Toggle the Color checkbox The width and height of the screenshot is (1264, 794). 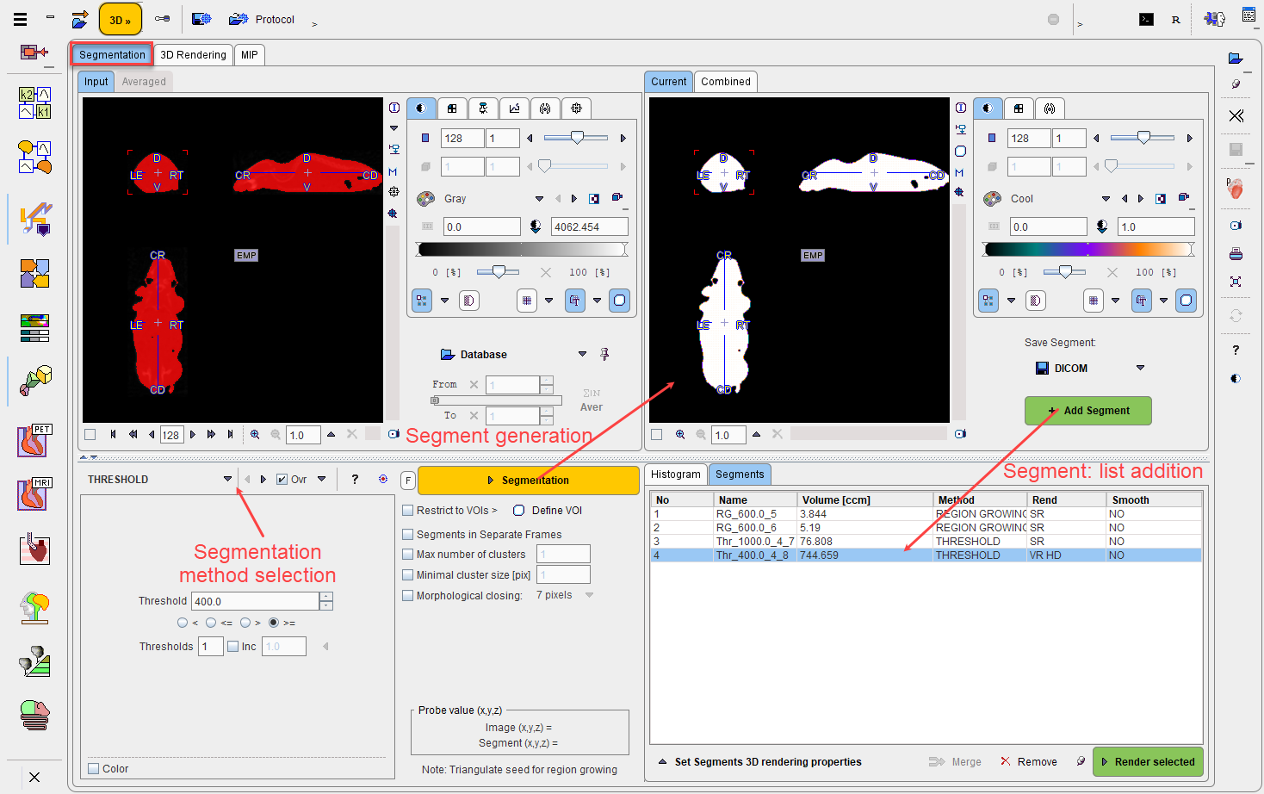[x=94, y=769]
